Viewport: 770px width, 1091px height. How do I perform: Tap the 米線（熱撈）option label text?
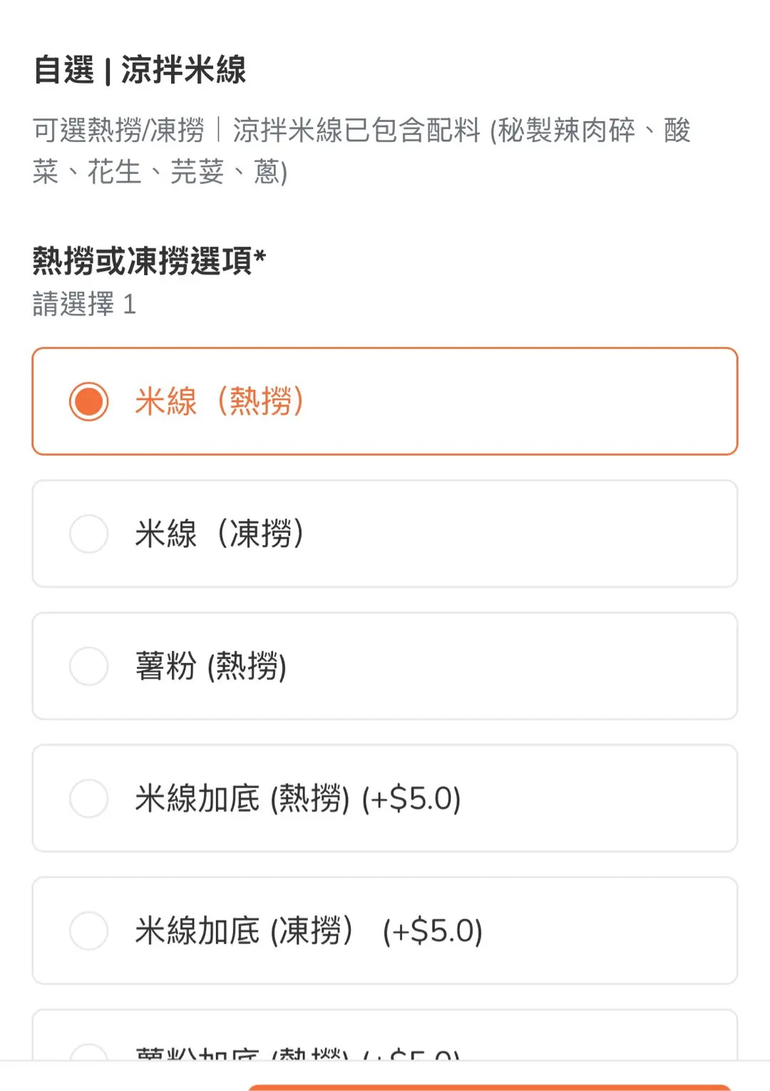point(220,401)
